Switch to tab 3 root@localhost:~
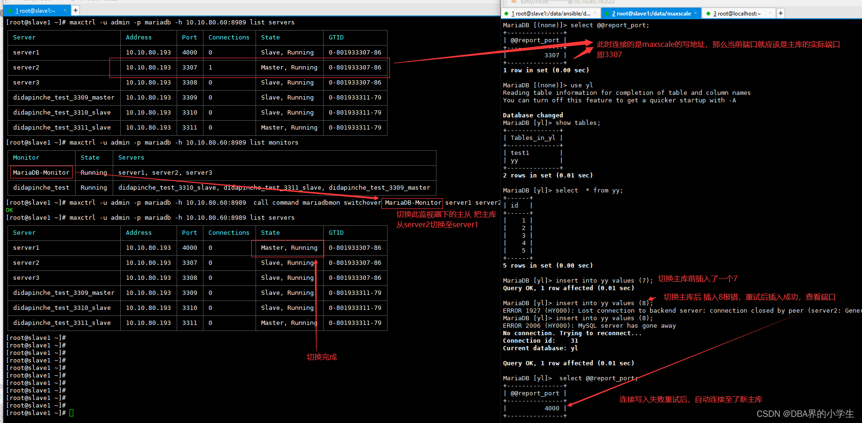 coord(738,14)
